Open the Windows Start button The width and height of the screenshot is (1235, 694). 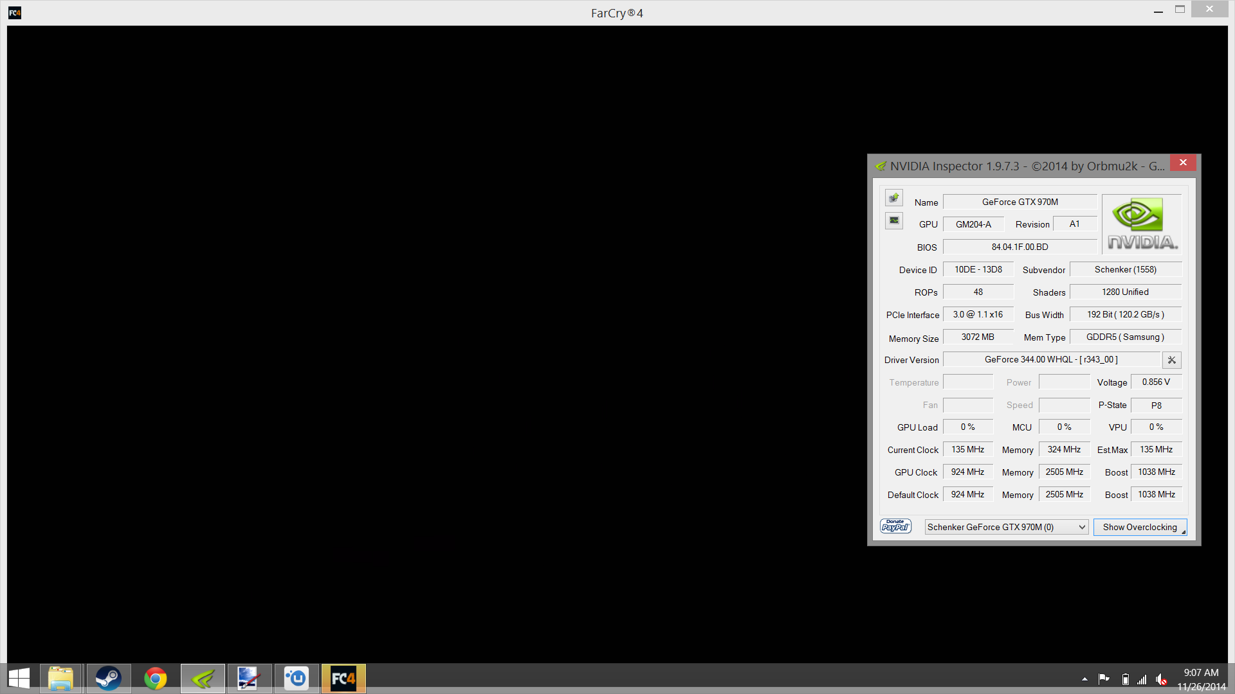point(19,679)
